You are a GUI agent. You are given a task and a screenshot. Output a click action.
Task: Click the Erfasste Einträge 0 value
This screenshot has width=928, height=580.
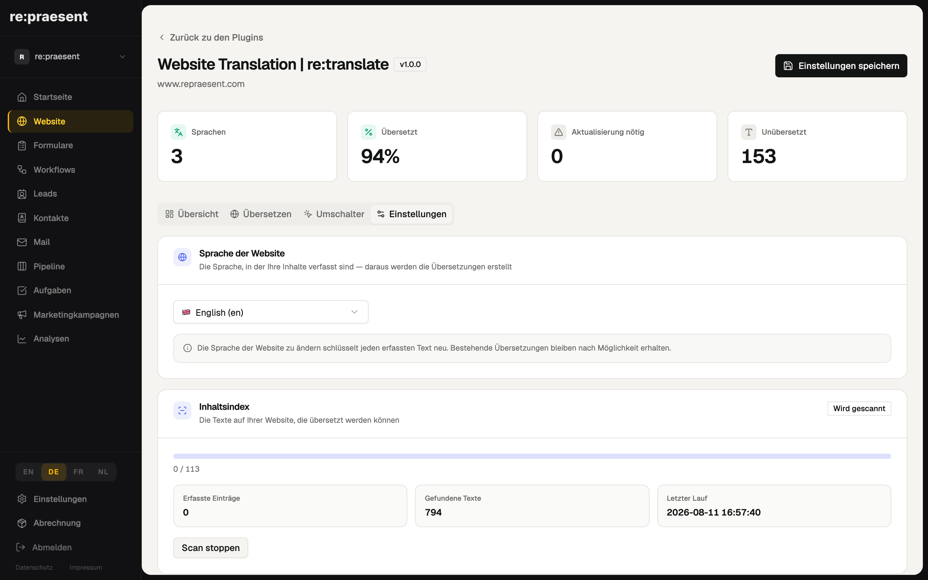pos(186,512)
